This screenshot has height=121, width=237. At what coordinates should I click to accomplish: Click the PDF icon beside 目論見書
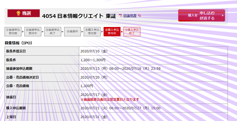[121, 16]
